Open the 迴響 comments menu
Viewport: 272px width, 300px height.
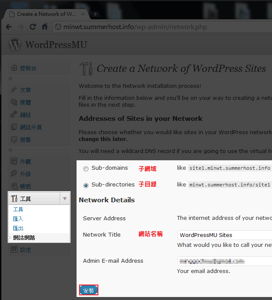(x=39, y=139)
